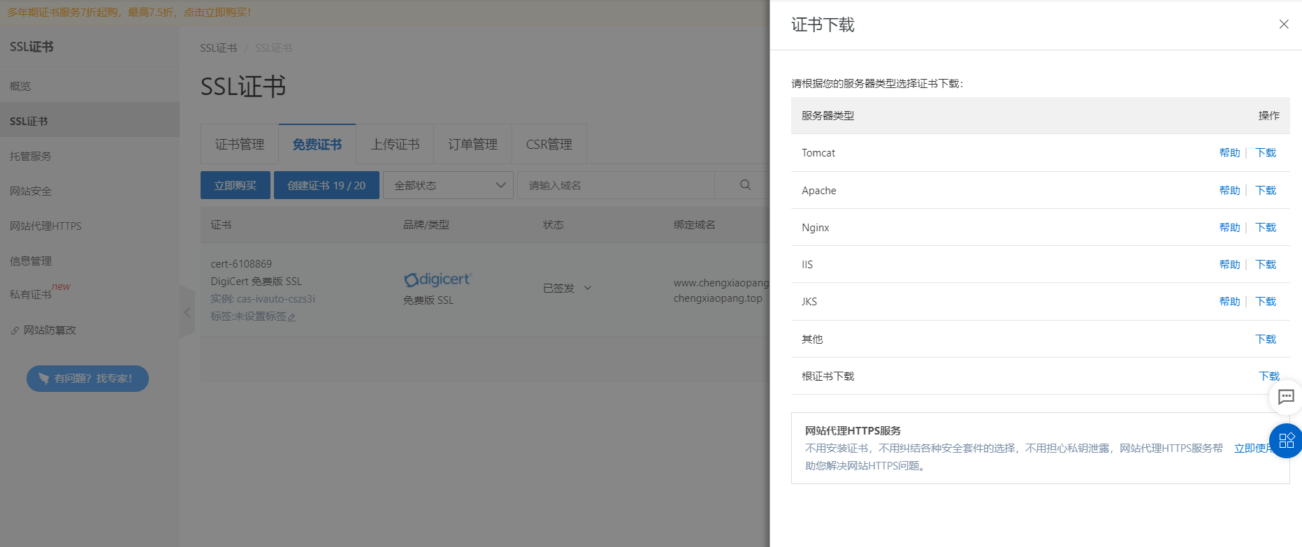Open help for IIS
The width and height of the screenshot is (1302, 547).
(x=1229, y=264)
